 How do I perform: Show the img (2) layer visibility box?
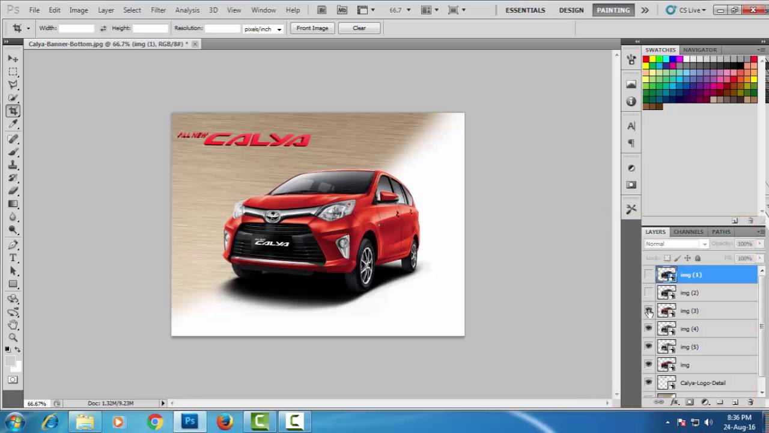click(x=648, y=293)
